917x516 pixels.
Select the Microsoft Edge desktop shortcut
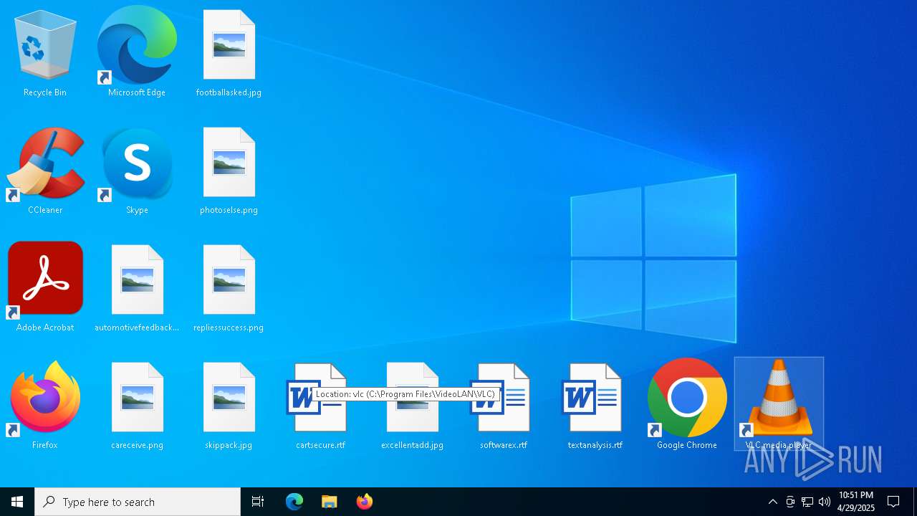tap(137, 54)
